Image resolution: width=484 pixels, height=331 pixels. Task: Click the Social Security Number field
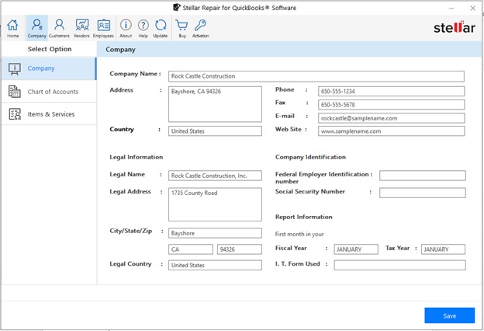[x=423, y=193]
